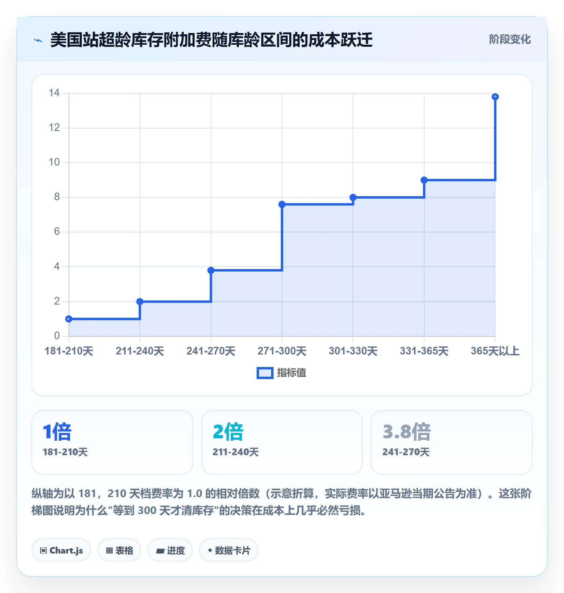Viewport: 564px width, 593px height.
Task: Click the 365天以上 x-axis label
Action: coord(495,351)
